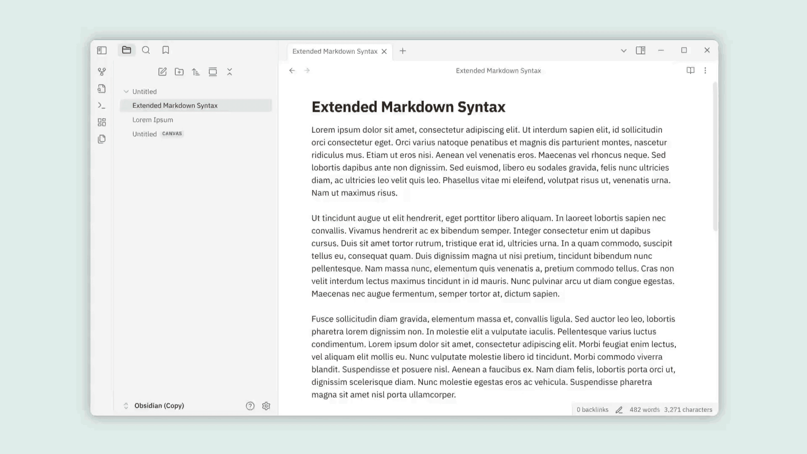This screenshot has width=807, height=454.
Task: Open the canvas ribbon icon
Action: coord(102,122)
